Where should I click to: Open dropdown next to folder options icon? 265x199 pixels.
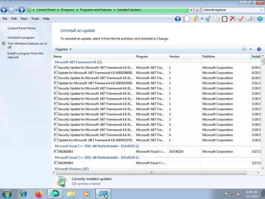pos(202,19)
